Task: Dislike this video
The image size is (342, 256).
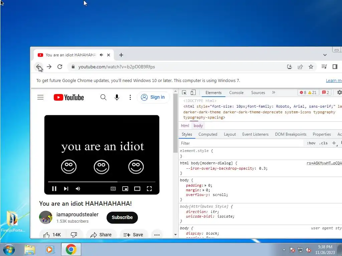Action: pyautogui.click(x=74, y=235)
